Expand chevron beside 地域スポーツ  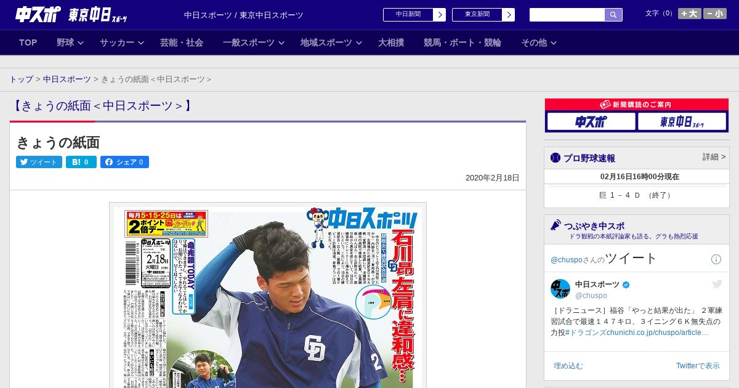pos(359,43)
